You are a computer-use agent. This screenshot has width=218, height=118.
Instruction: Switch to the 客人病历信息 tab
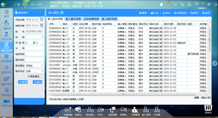pyautogui.click(x=109, y=19)
